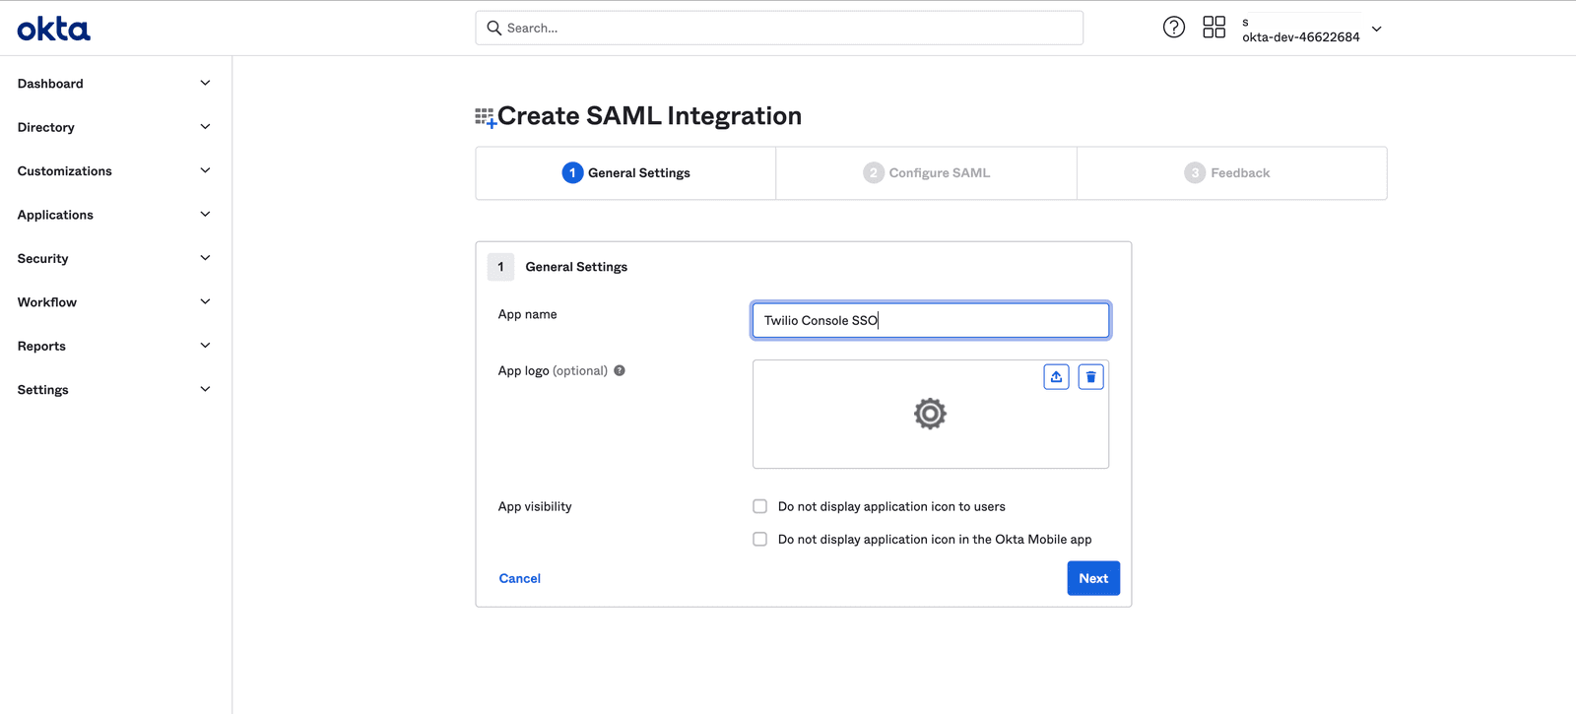Viewport: 1576px width, 714px height.
Task: Select the General Settings step tab
Action: [626, 173]
